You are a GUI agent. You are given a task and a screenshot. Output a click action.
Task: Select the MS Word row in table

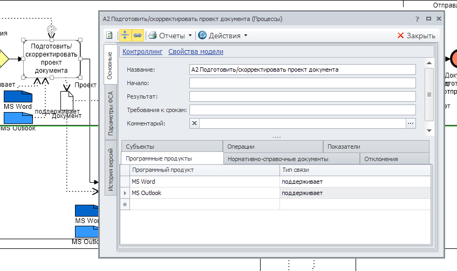point(205,182)
